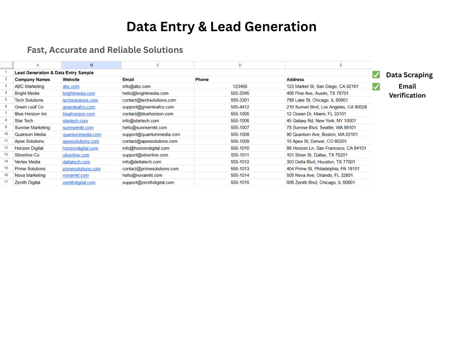Click the green checkmark beside Email Verification
The image size is (452, 339).
coord(376,86)
